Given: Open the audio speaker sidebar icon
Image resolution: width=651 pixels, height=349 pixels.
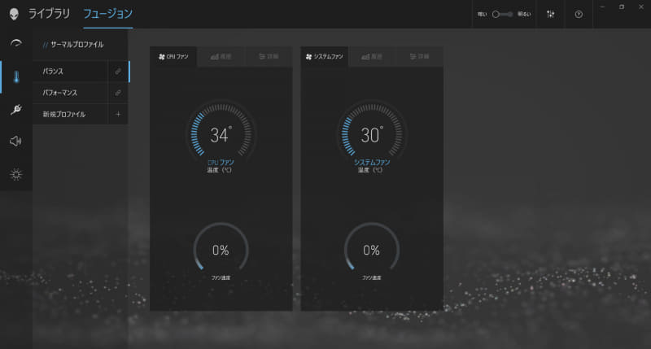Looking at the screenshot, I should pos(15,141).
